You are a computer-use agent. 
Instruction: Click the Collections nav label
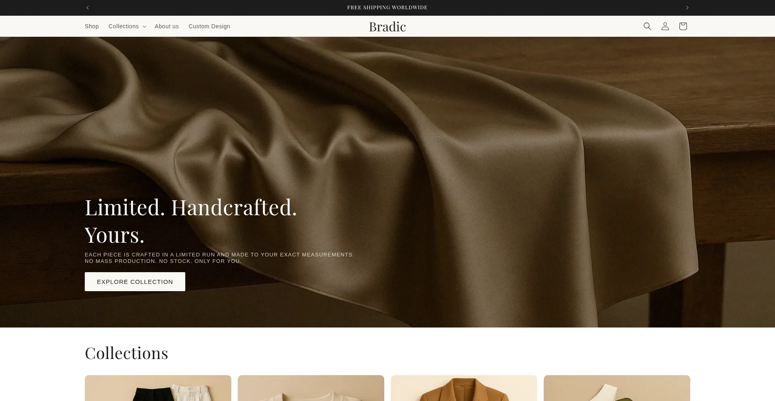click(124, 26)
